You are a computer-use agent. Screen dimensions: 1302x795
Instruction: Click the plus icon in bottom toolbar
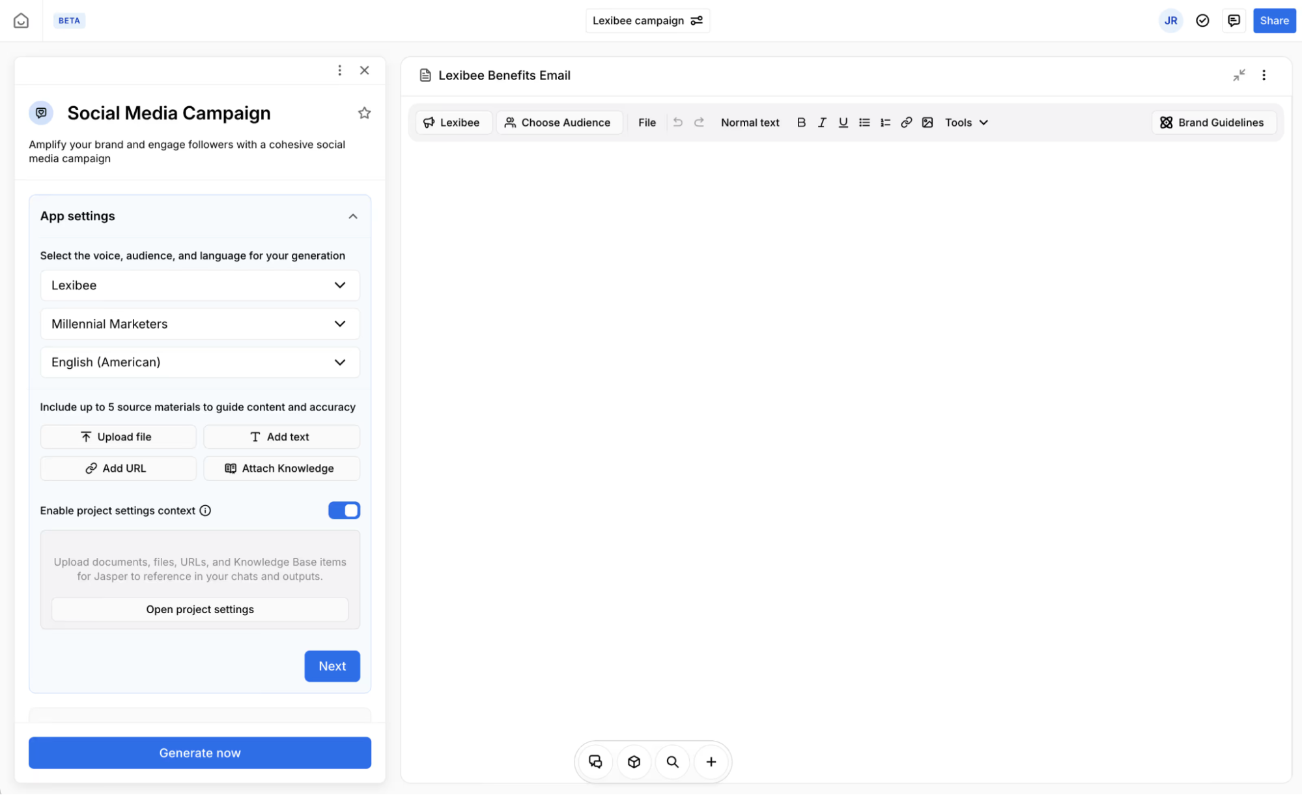coord(711,762)
